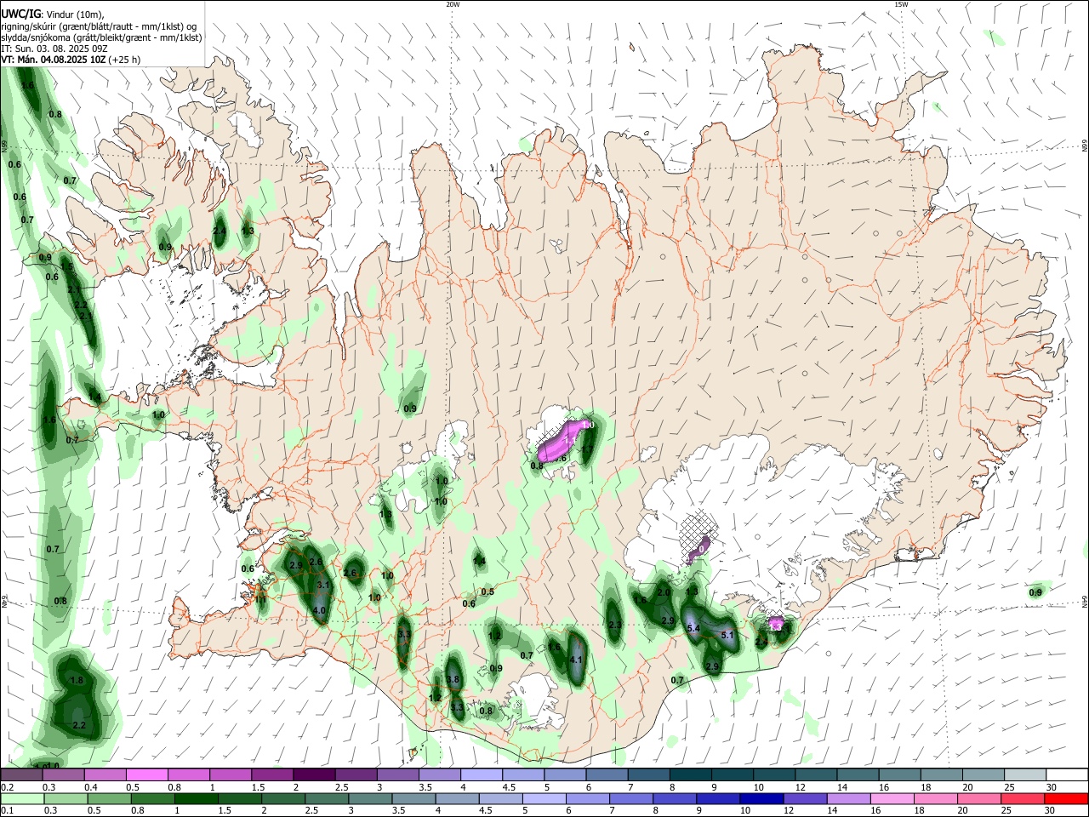The image size is (1089, 817).
Task: Click the 5.1 precipitation value on the map
Action: (727, 635)
